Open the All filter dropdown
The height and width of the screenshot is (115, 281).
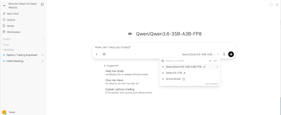[216, 61]
